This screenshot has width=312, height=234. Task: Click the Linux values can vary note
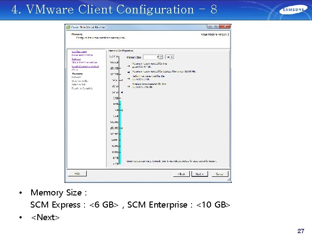(172, 161)
